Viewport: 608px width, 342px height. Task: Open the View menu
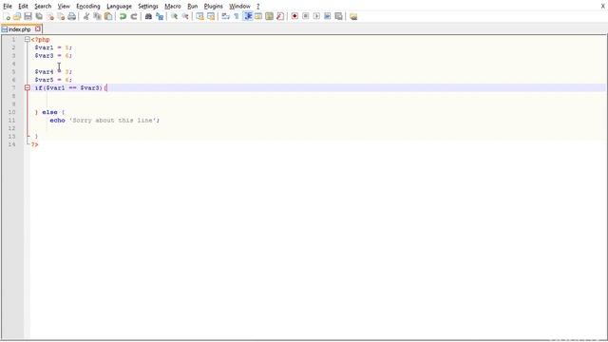[x=64, y=7]
